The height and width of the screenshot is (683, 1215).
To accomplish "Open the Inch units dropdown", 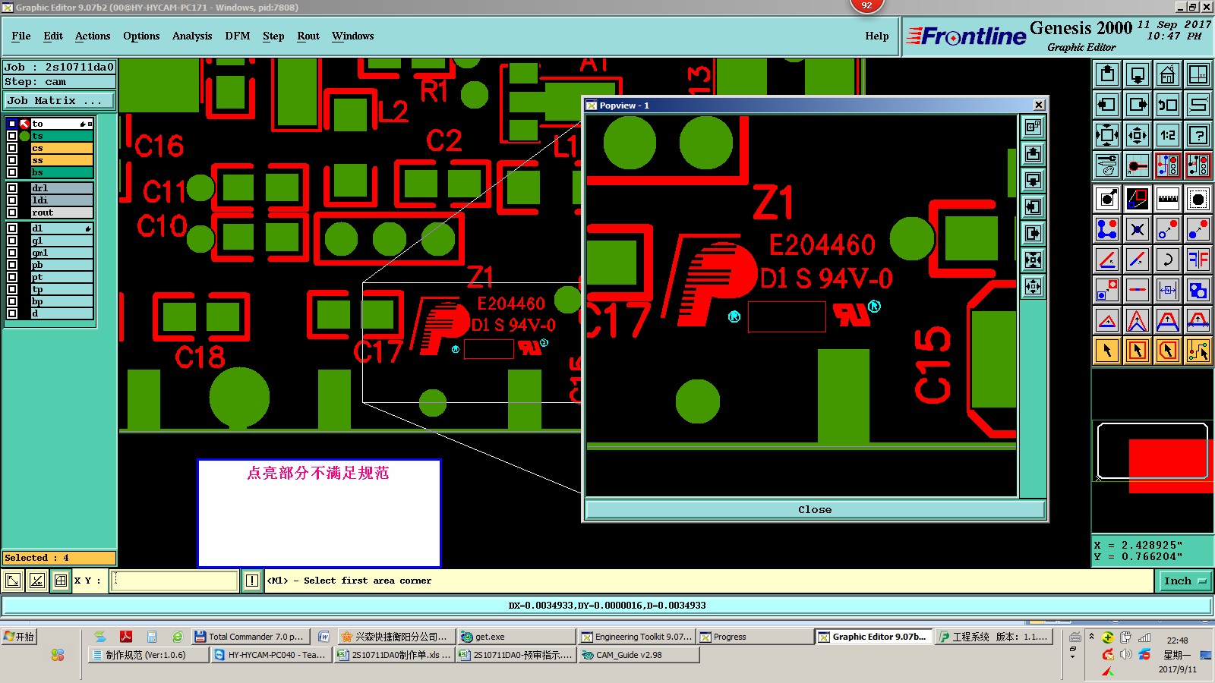I will [x=1185, y=581].
